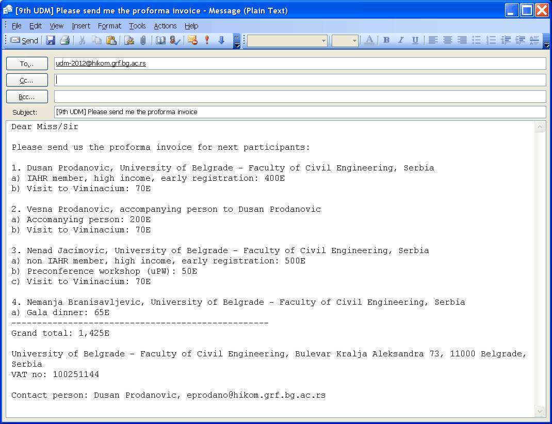
Task: Paste using the clipboard icon
Action: (x=111, y=40)
